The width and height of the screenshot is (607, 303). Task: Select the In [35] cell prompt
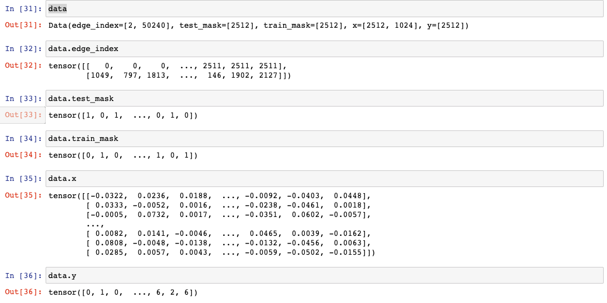(x=23, y=179)
